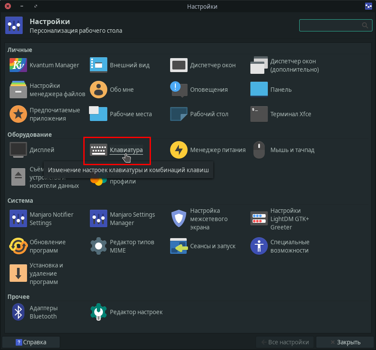Open Manjaro Notifier Settings icon

18,218
